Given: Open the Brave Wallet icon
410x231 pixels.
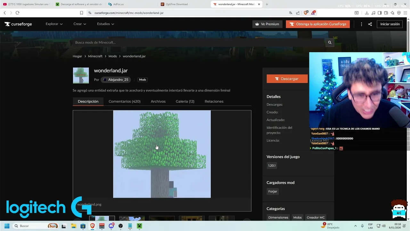Looking at the screenshot, I should tap(386, 13).
